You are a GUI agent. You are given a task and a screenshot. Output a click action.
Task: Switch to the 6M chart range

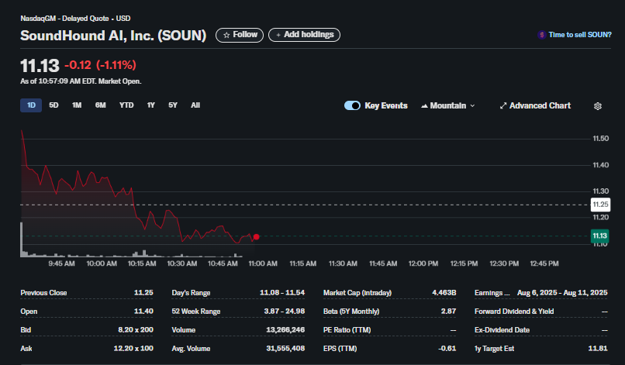(101, 105)
